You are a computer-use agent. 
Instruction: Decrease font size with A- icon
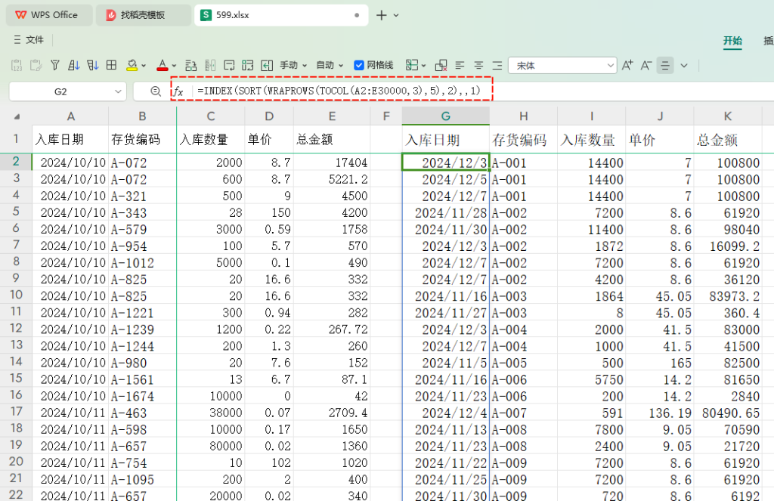pos(646,65)
